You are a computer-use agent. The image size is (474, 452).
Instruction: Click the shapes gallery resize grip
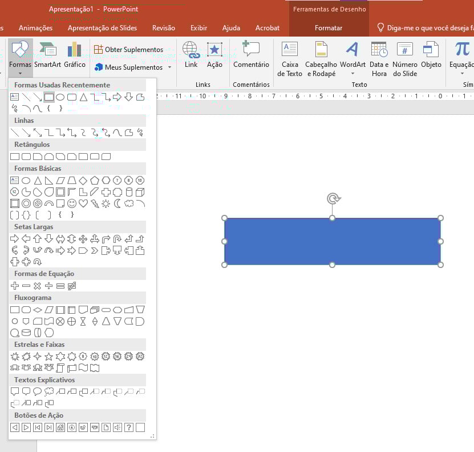pos(152,436)
